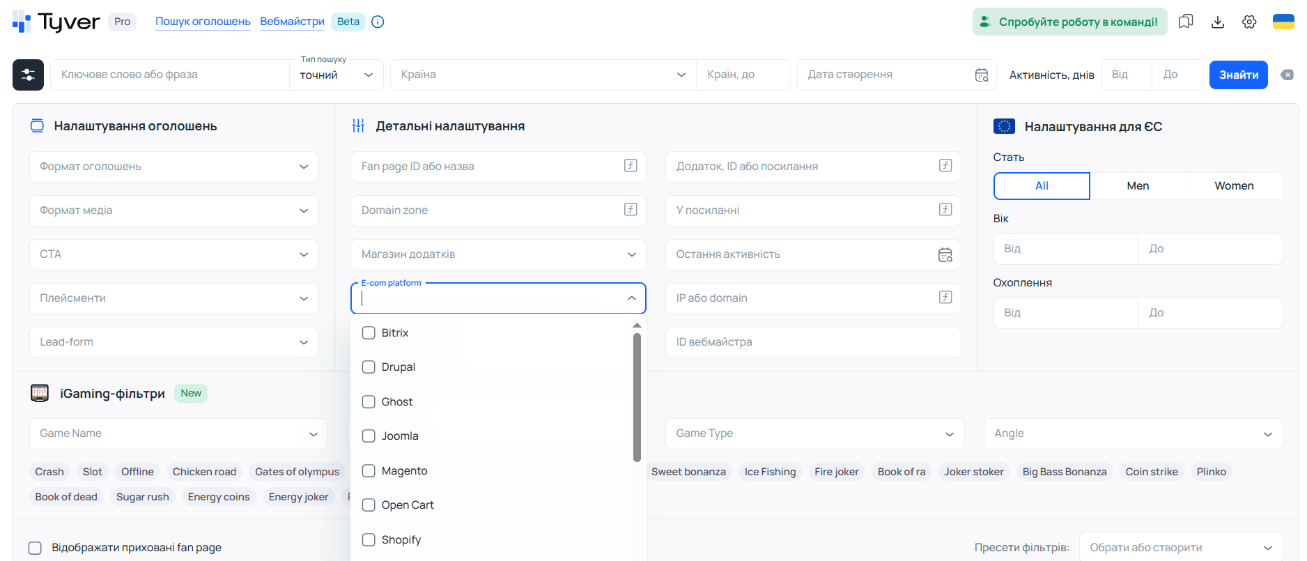Click the EU flag icon

(x=1004, y=126)
